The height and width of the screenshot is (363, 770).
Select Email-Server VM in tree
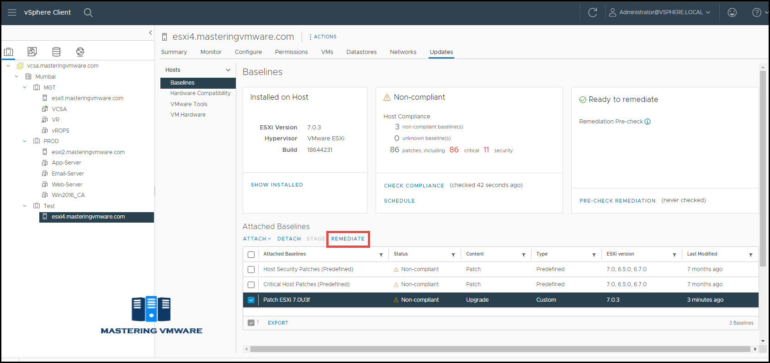coord(68,174)
